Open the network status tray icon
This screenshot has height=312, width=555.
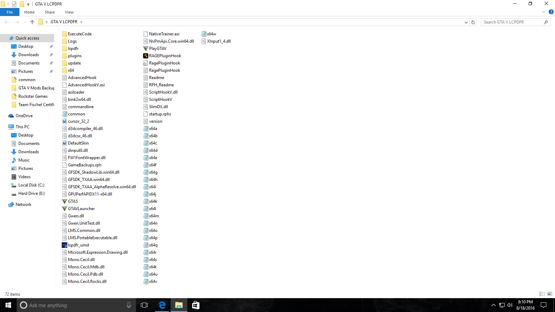(502, 305)
